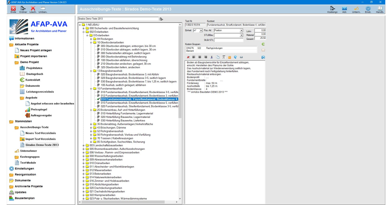The height and width of the screenshot is (205, 392).
Task: Collapse the 15 Fundamentaushub node
Action: (91, 88)
